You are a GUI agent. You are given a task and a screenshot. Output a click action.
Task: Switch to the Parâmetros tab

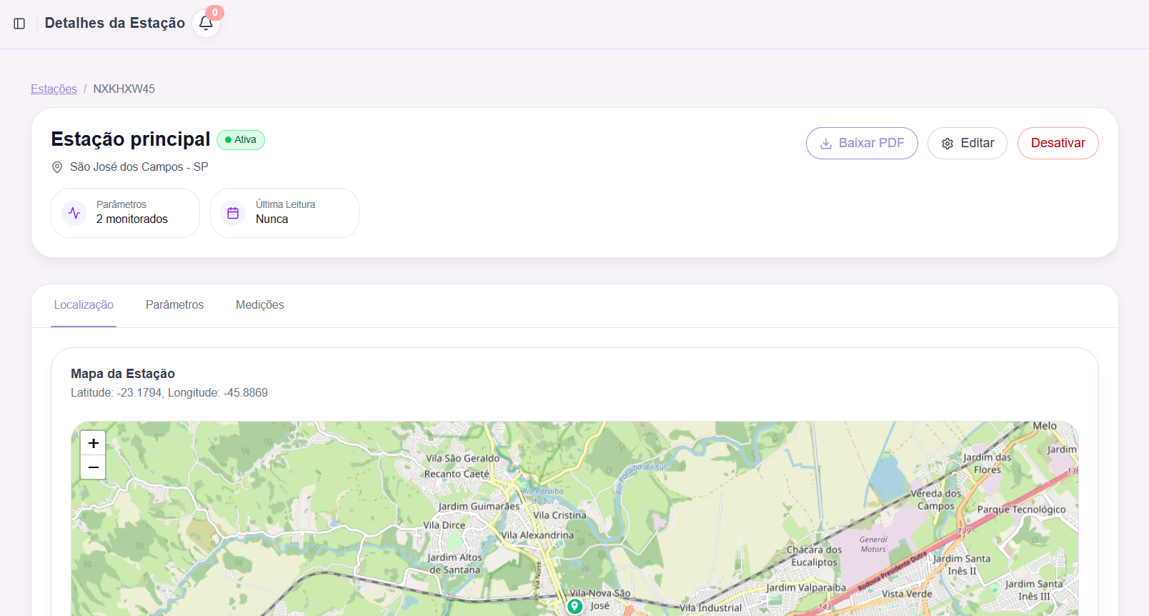[x=174, y=305]
